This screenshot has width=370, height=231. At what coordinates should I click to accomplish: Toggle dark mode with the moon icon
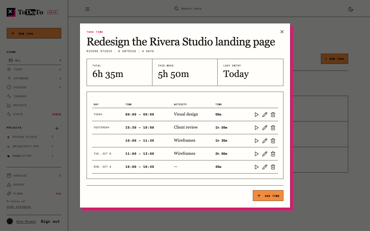pyautogui.click(x=351, y=9)
